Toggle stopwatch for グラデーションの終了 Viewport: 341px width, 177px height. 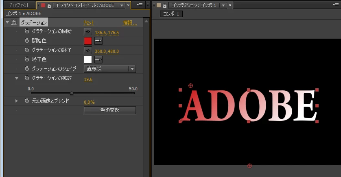27,50
